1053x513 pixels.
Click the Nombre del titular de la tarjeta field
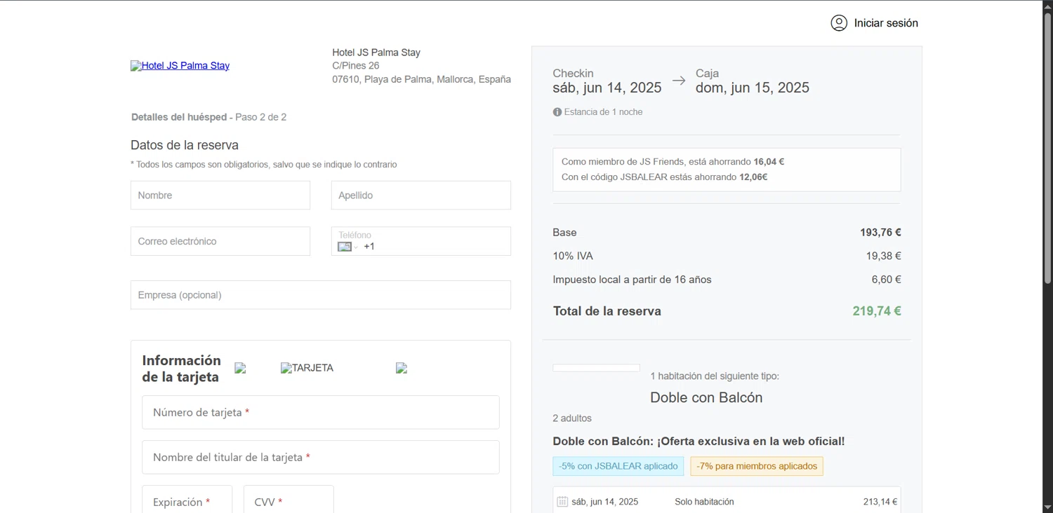pyautogui.click(x=321, y=457)
